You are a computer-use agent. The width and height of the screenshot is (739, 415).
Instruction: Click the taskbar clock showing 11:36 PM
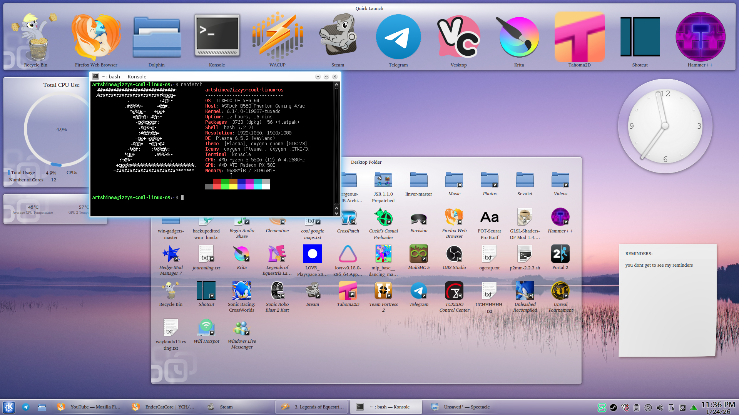(718, 407)
